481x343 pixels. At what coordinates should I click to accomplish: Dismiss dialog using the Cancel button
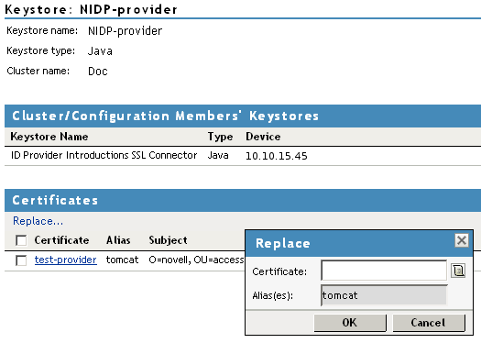click(429, 323)
